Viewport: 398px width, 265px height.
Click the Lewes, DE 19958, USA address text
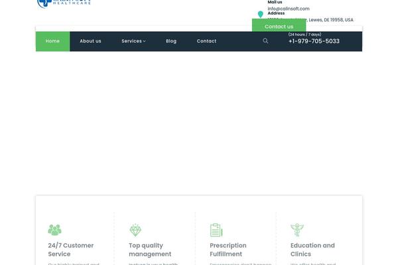point(331,20)
